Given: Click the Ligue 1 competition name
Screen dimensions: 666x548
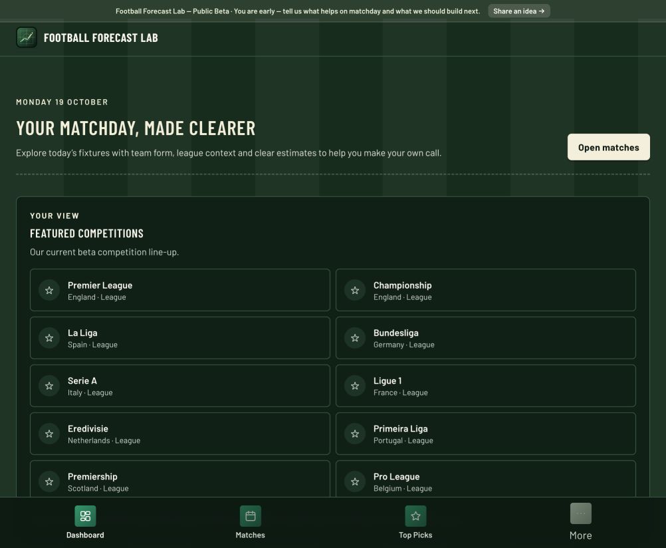Looking at the screenshot, I should coord(388,381).
